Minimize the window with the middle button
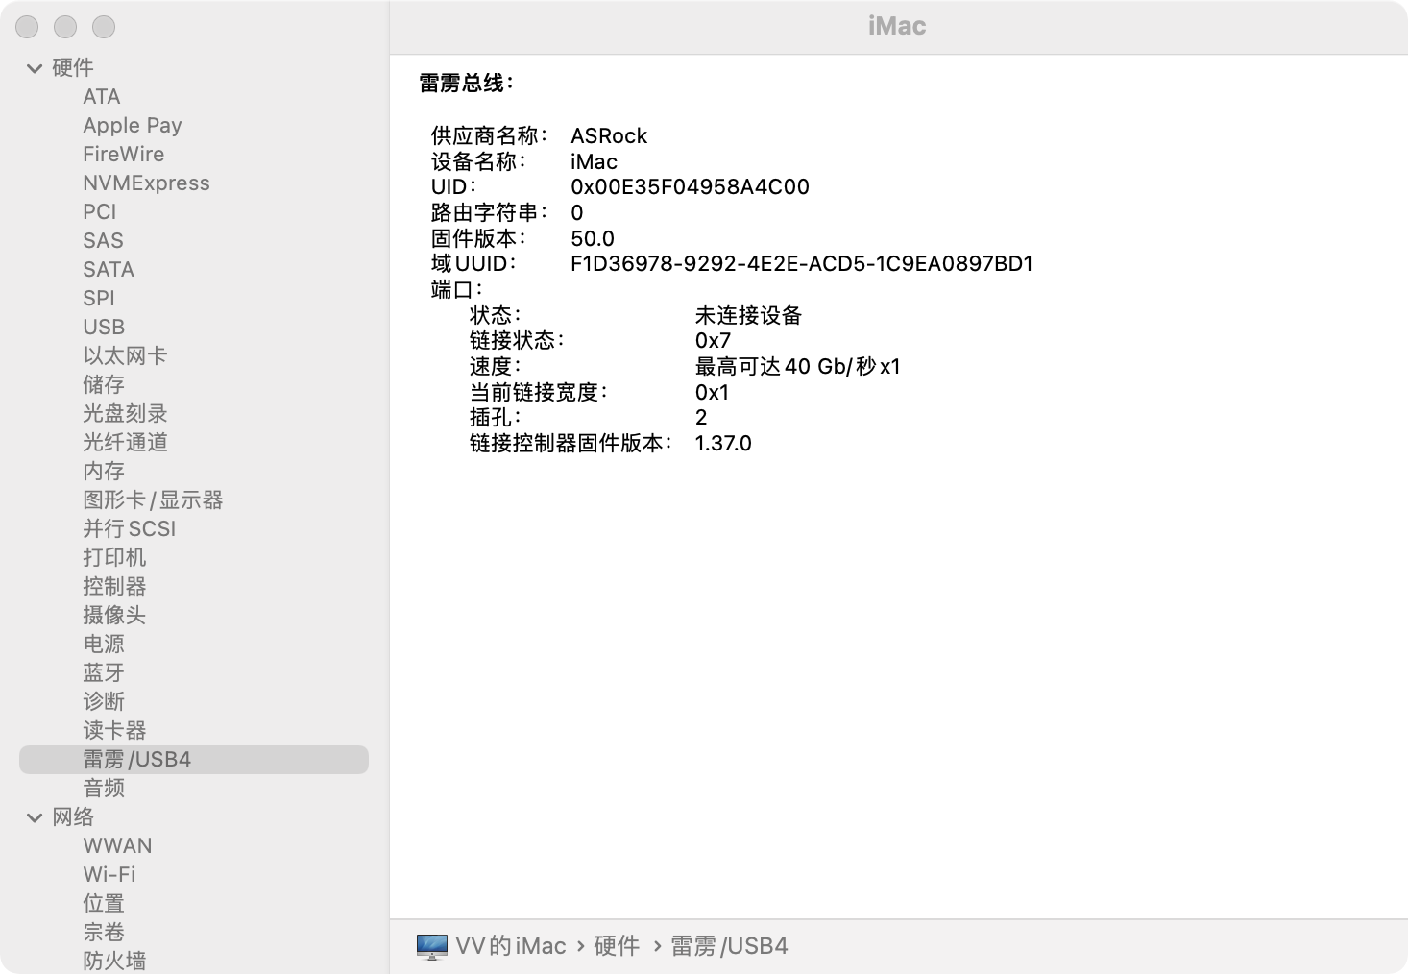 pyautogui.click(x=65, y=27)
